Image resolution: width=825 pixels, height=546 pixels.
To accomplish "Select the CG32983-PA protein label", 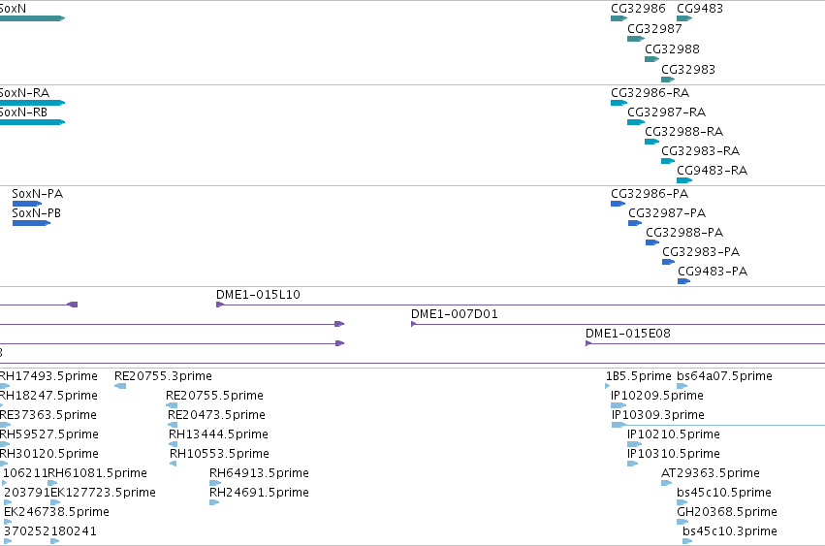I will coord(701,252).
